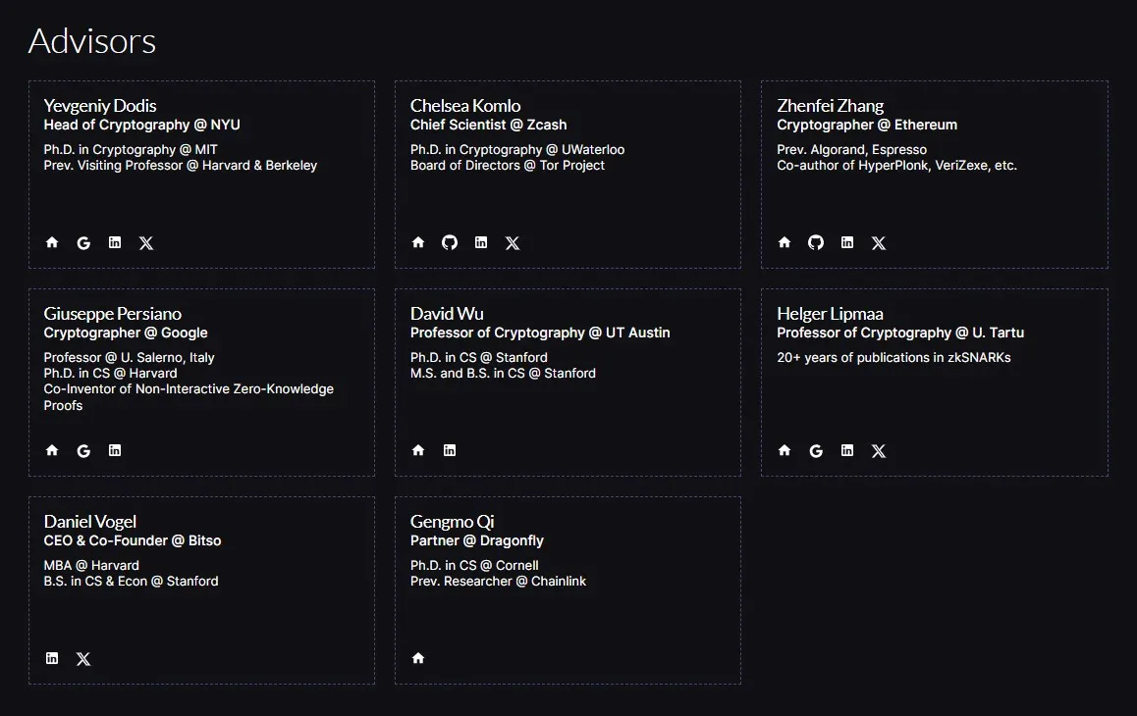Select the Yevgeniy Dodis advisor card
The image size is (1137, 716).
(202, 174)
